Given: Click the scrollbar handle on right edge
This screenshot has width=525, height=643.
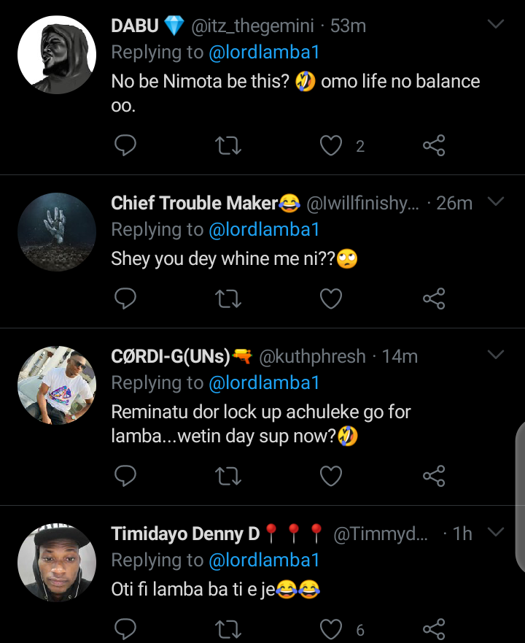Looking at the screenshot, I should coord(519,496).
